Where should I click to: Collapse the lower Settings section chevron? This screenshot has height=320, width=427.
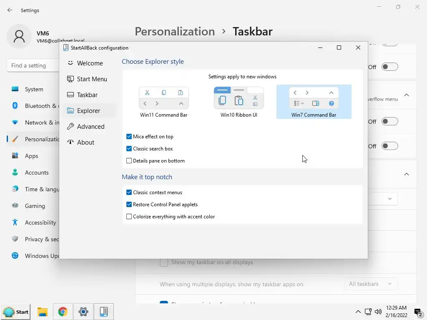[406, 174]
